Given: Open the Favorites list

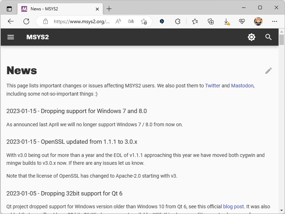Looking at the screenshot, I should click(x=195, y=21).
